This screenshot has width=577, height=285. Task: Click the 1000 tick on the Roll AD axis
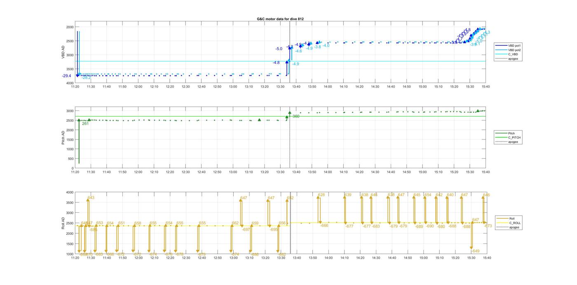pos(70,254)
